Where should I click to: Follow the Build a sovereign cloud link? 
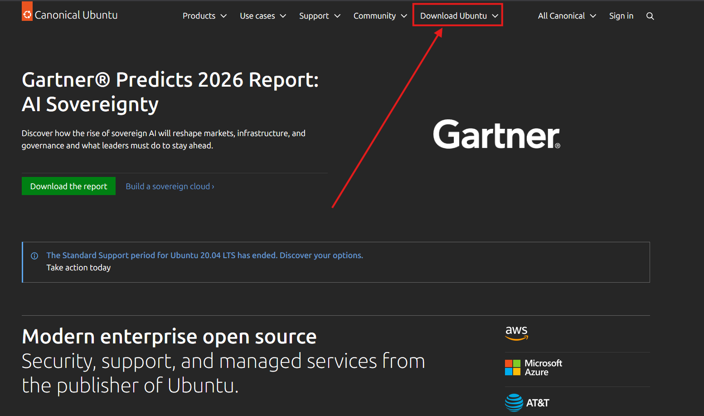(x=170, y=186)
